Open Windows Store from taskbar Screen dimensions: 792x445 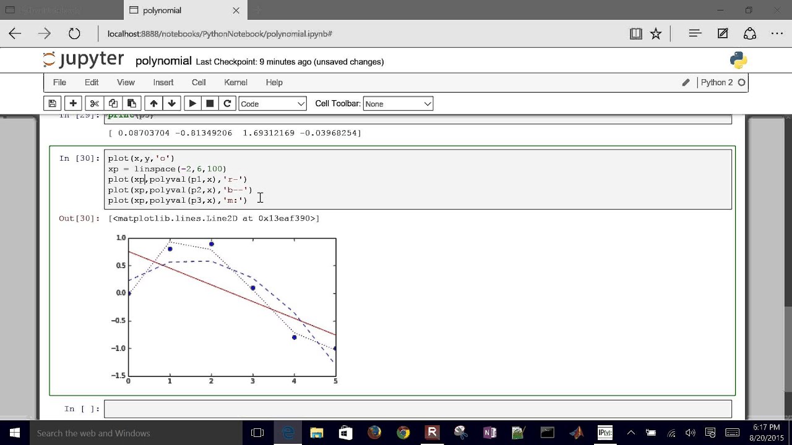pyautogui.click(x=345, y=433)
